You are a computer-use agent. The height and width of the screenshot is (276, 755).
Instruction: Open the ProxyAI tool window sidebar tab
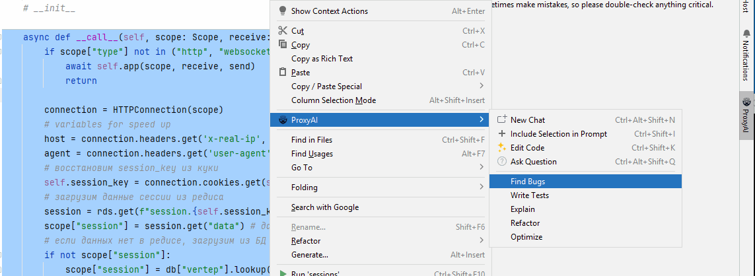click(x=746, y=115)
